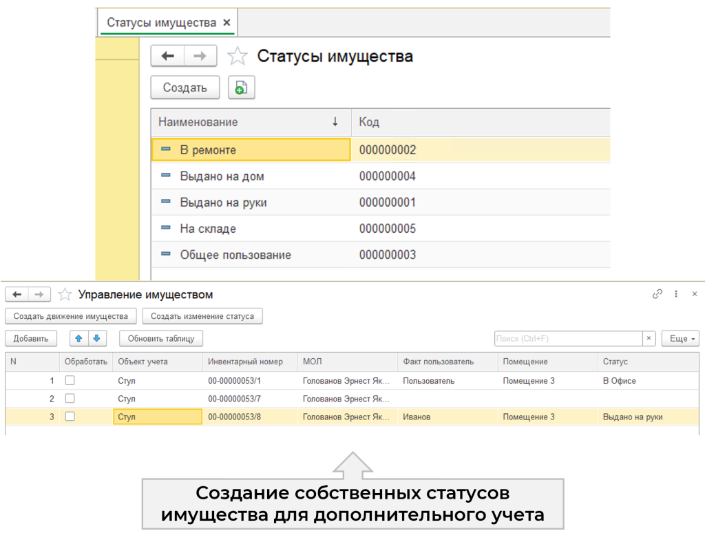Move row up with blue arrow

coord(78,339)
